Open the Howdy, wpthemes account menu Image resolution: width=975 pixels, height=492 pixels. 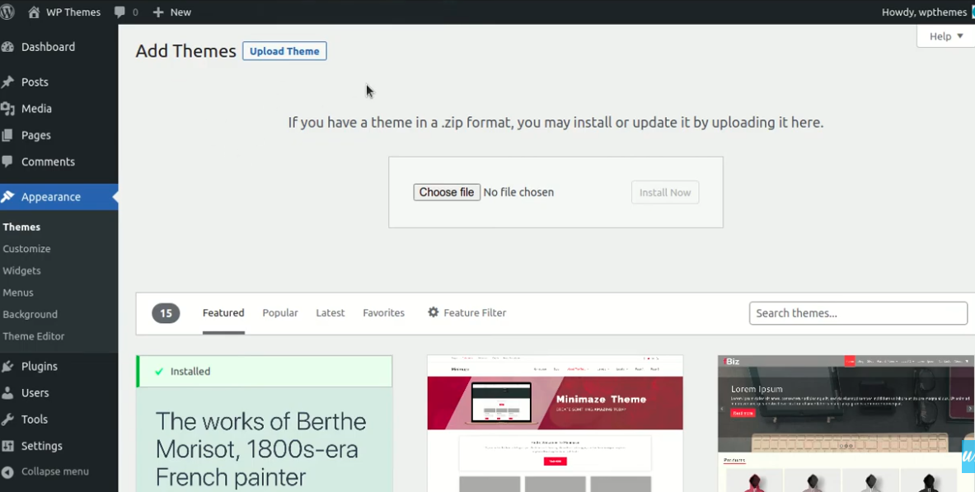924,12
